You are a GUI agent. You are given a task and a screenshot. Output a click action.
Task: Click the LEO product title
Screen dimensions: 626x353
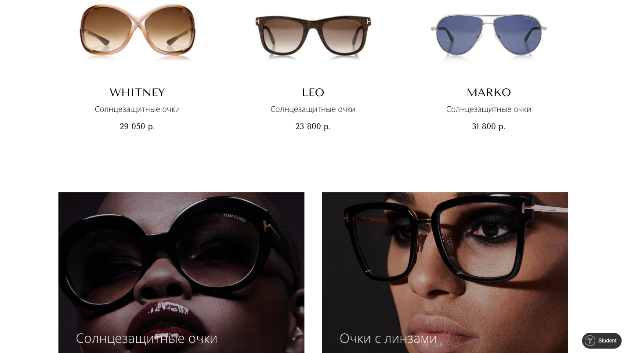coord(313,93)
